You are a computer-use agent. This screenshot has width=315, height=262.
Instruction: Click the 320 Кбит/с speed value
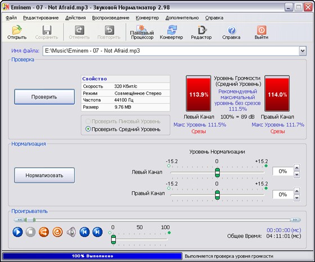(x=126, y=87)
